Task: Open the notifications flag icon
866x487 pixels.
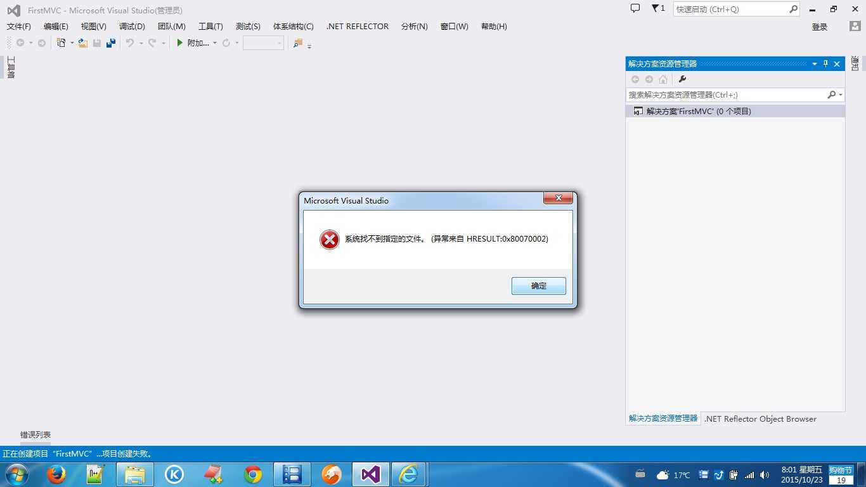Action: (x=657, y=8)
